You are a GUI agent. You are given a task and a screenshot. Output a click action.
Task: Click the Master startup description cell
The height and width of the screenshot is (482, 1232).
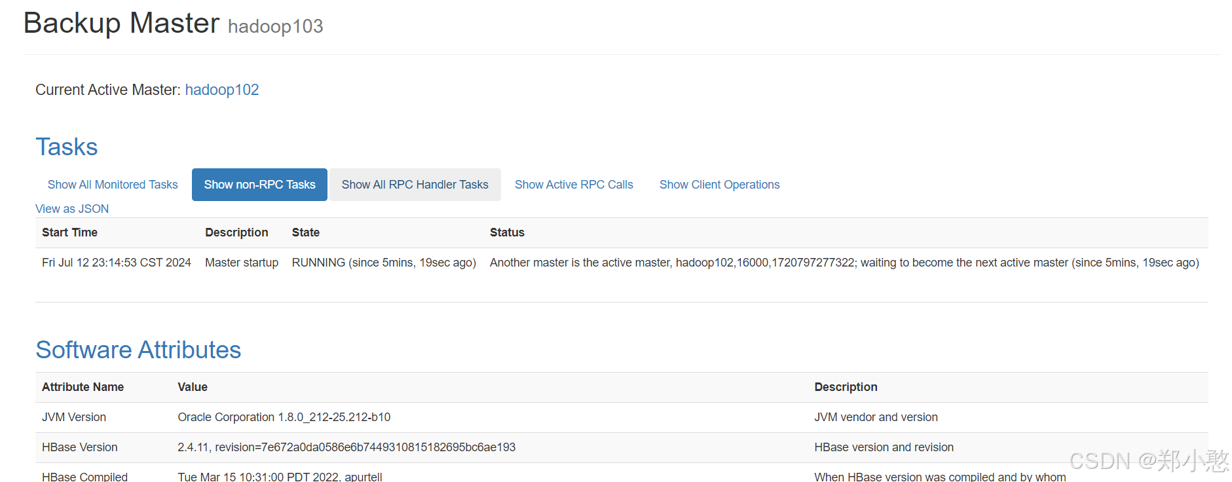242,263
